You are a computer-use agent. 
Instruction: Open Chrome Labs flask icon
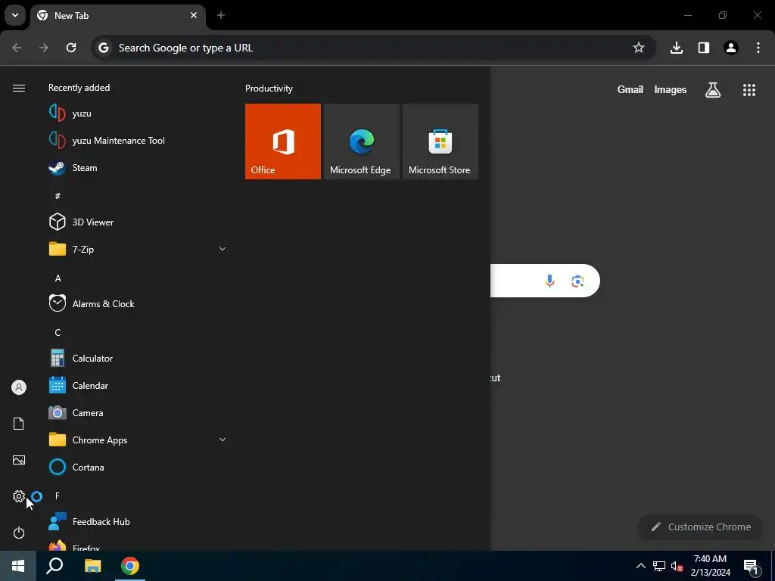click(x=713, y=90)
